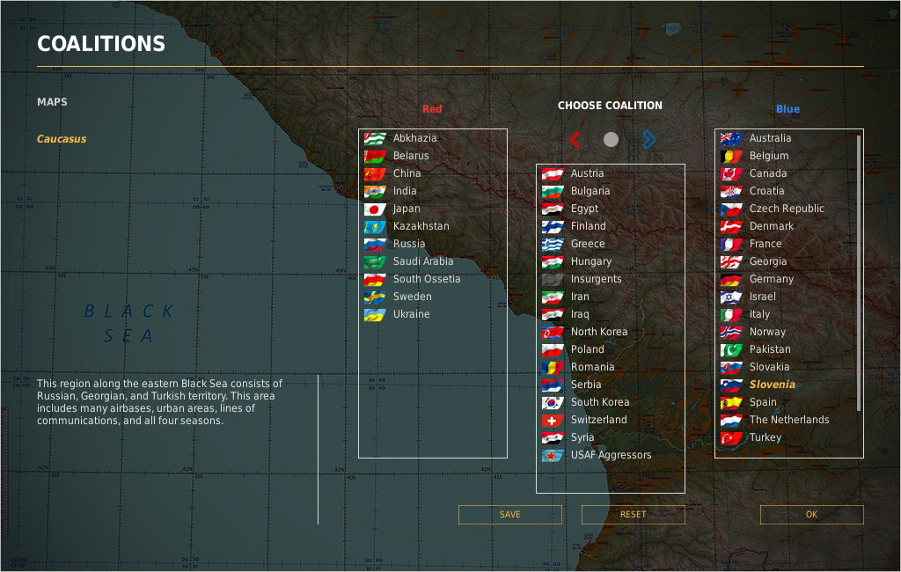Click the Turkey flag icon
The image size is (901, 572).
(x=731, y=437)
